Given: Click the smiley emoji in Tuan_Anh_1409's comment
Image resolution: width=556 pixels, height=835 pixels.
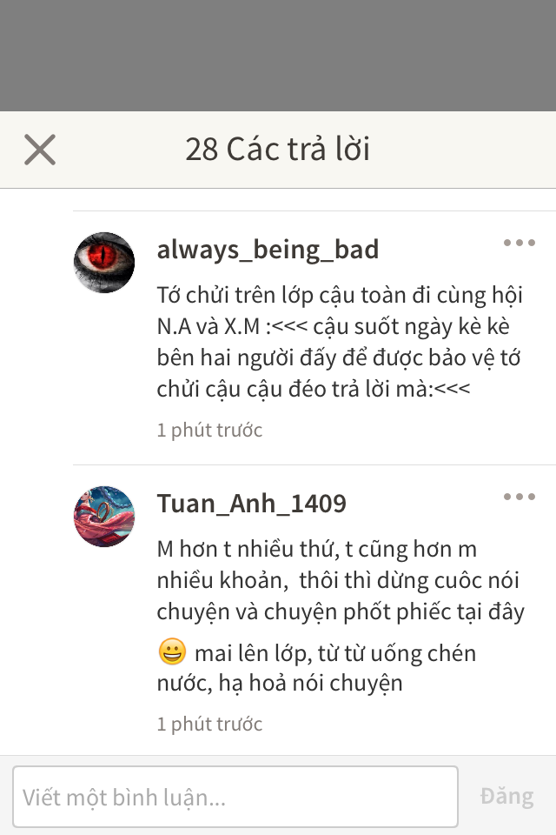Looking at the screenshot, I should (x=172, y=651).
